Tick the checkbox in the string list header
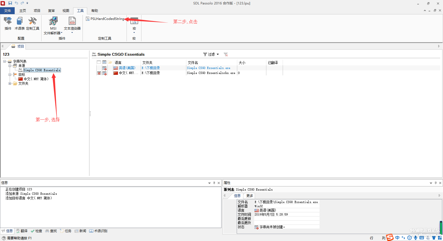Screen dimensions: 443x241 pos(99,62)
